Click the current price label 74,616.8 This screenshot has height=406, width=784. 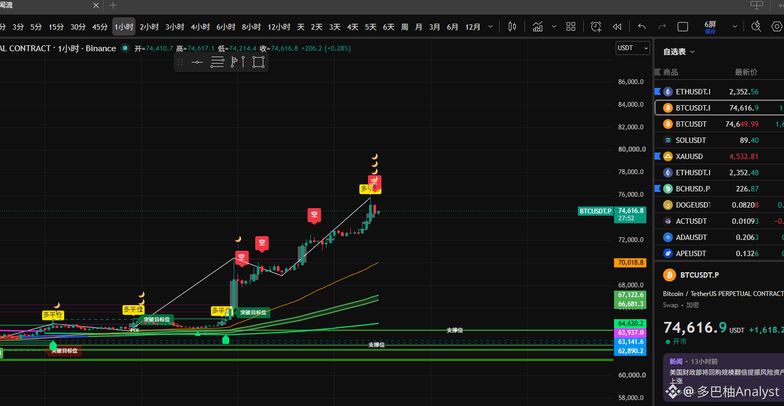631,214
